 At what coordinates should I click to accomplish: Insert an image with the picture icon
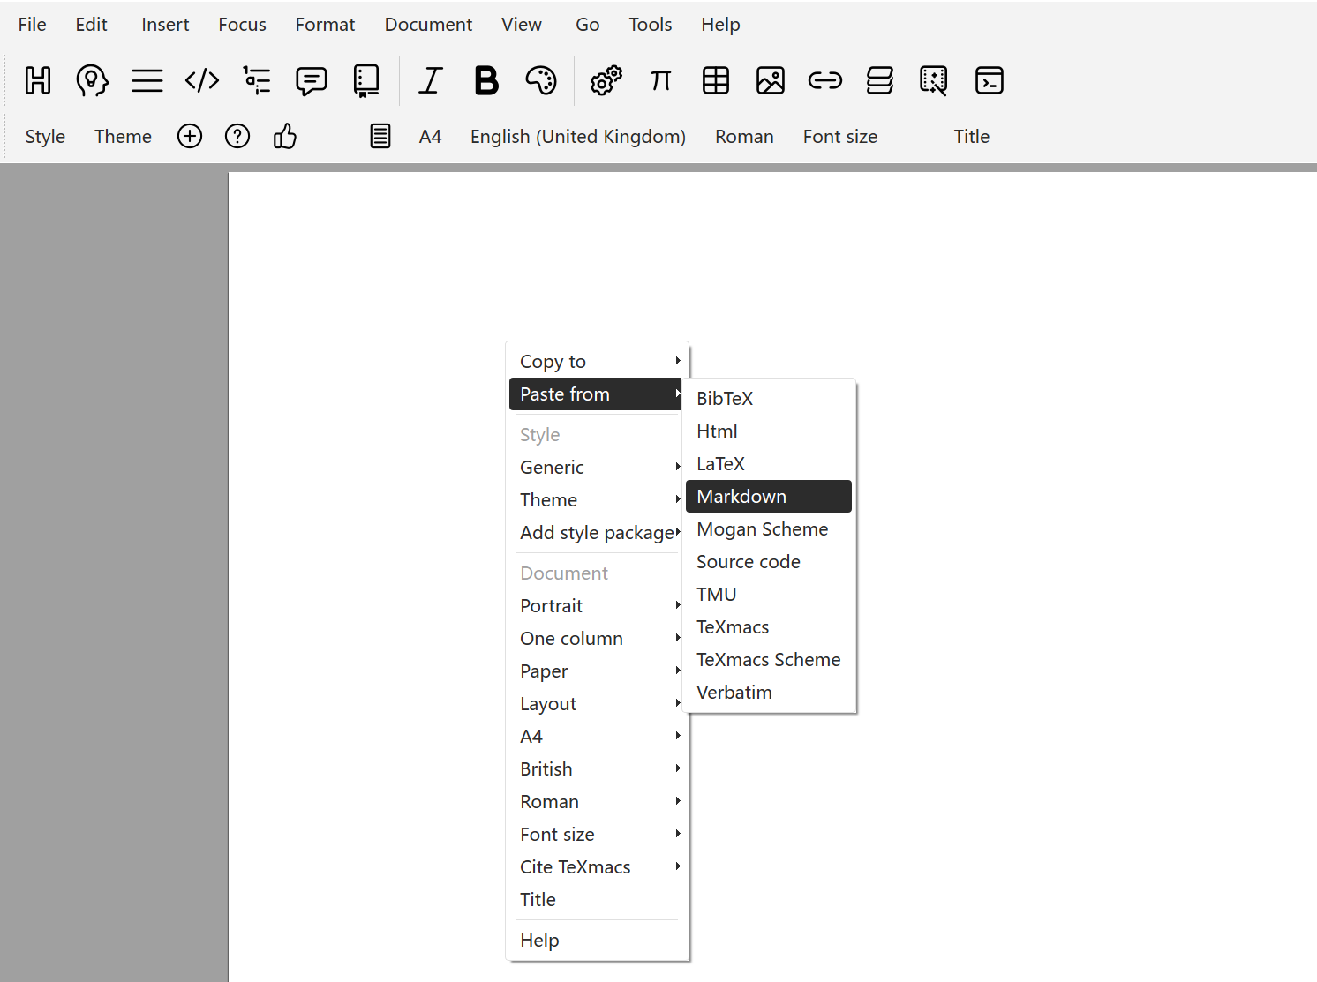tap(771, 80)
